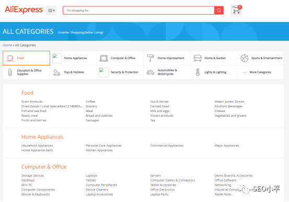The image size is (289, 202).
Task: Click the Lights & Lighting bulb icon
Action: [x=198, y=72]
